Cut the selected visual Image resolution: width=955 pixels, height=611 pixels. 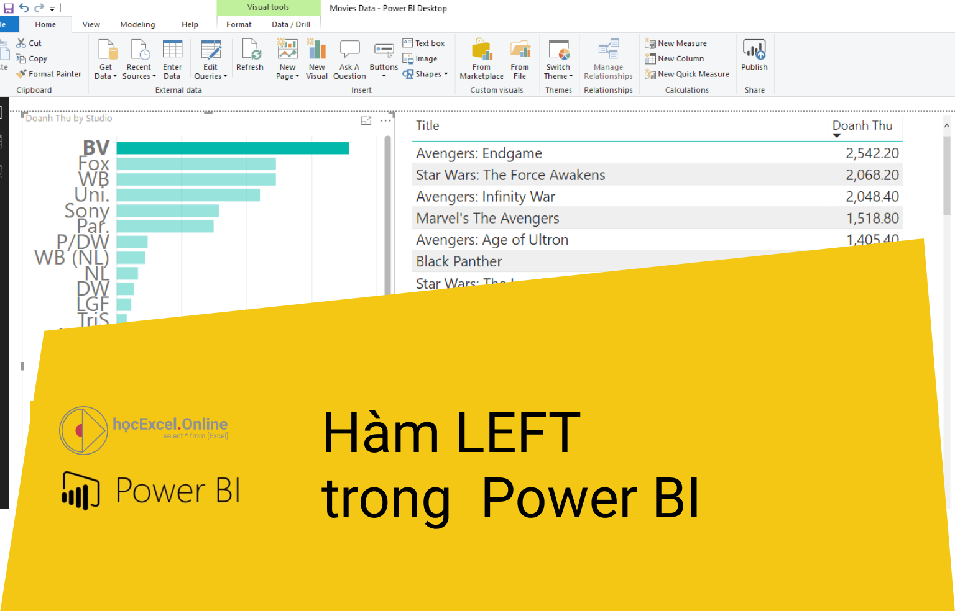pos(29,43)
